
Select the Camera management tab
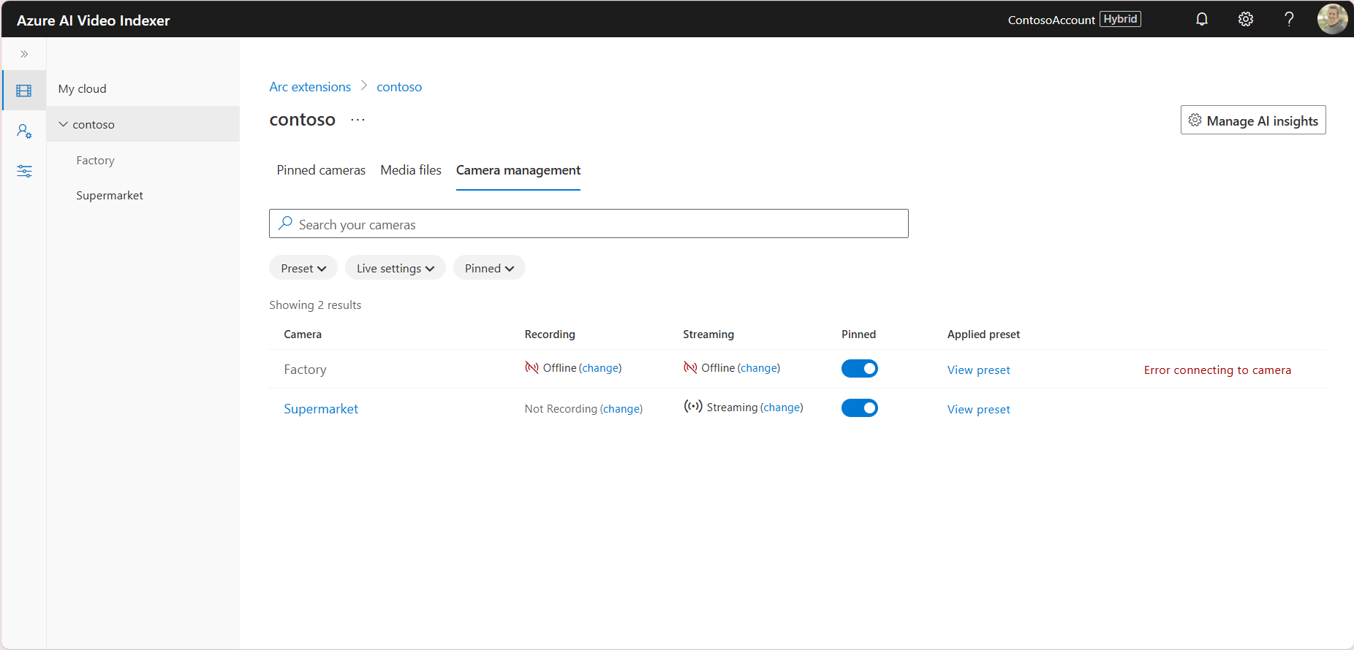coord(518,170)
